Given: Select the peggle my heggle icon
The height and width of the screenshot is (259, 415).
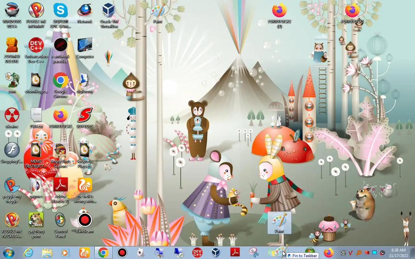Looking at the screenshot, I should point(12,190).
